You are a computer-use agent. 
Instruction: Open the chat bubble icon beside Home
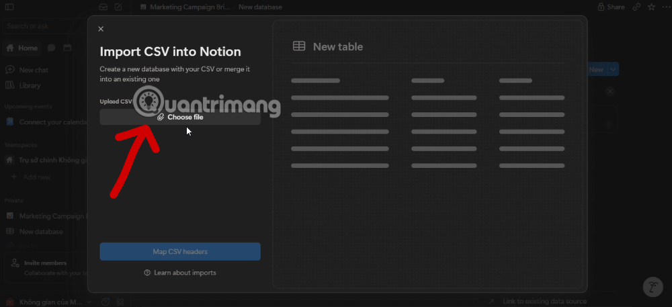pyautogui.click(x=52, y=48)
